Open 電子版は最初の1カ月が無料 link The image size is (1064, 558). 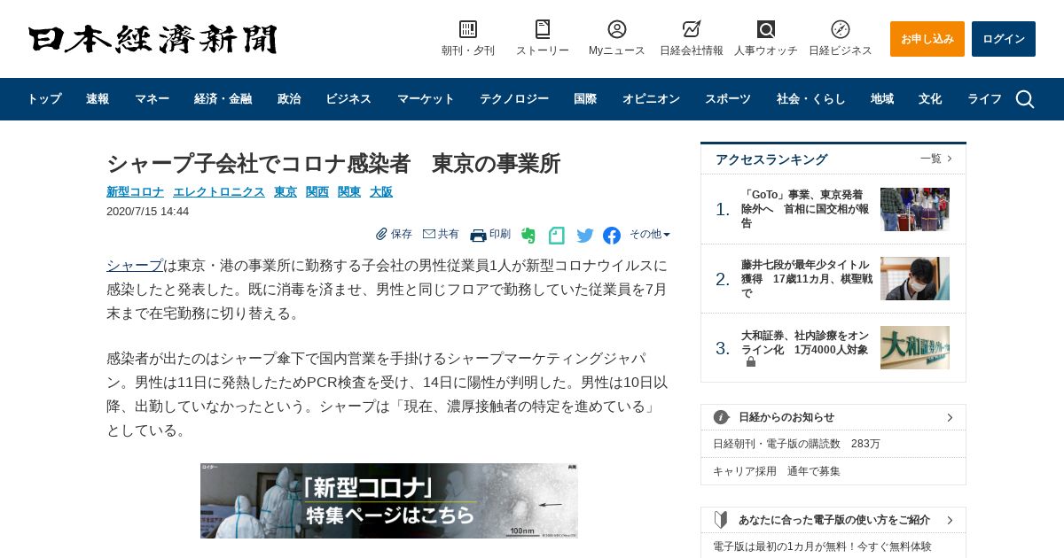(822, 546)
